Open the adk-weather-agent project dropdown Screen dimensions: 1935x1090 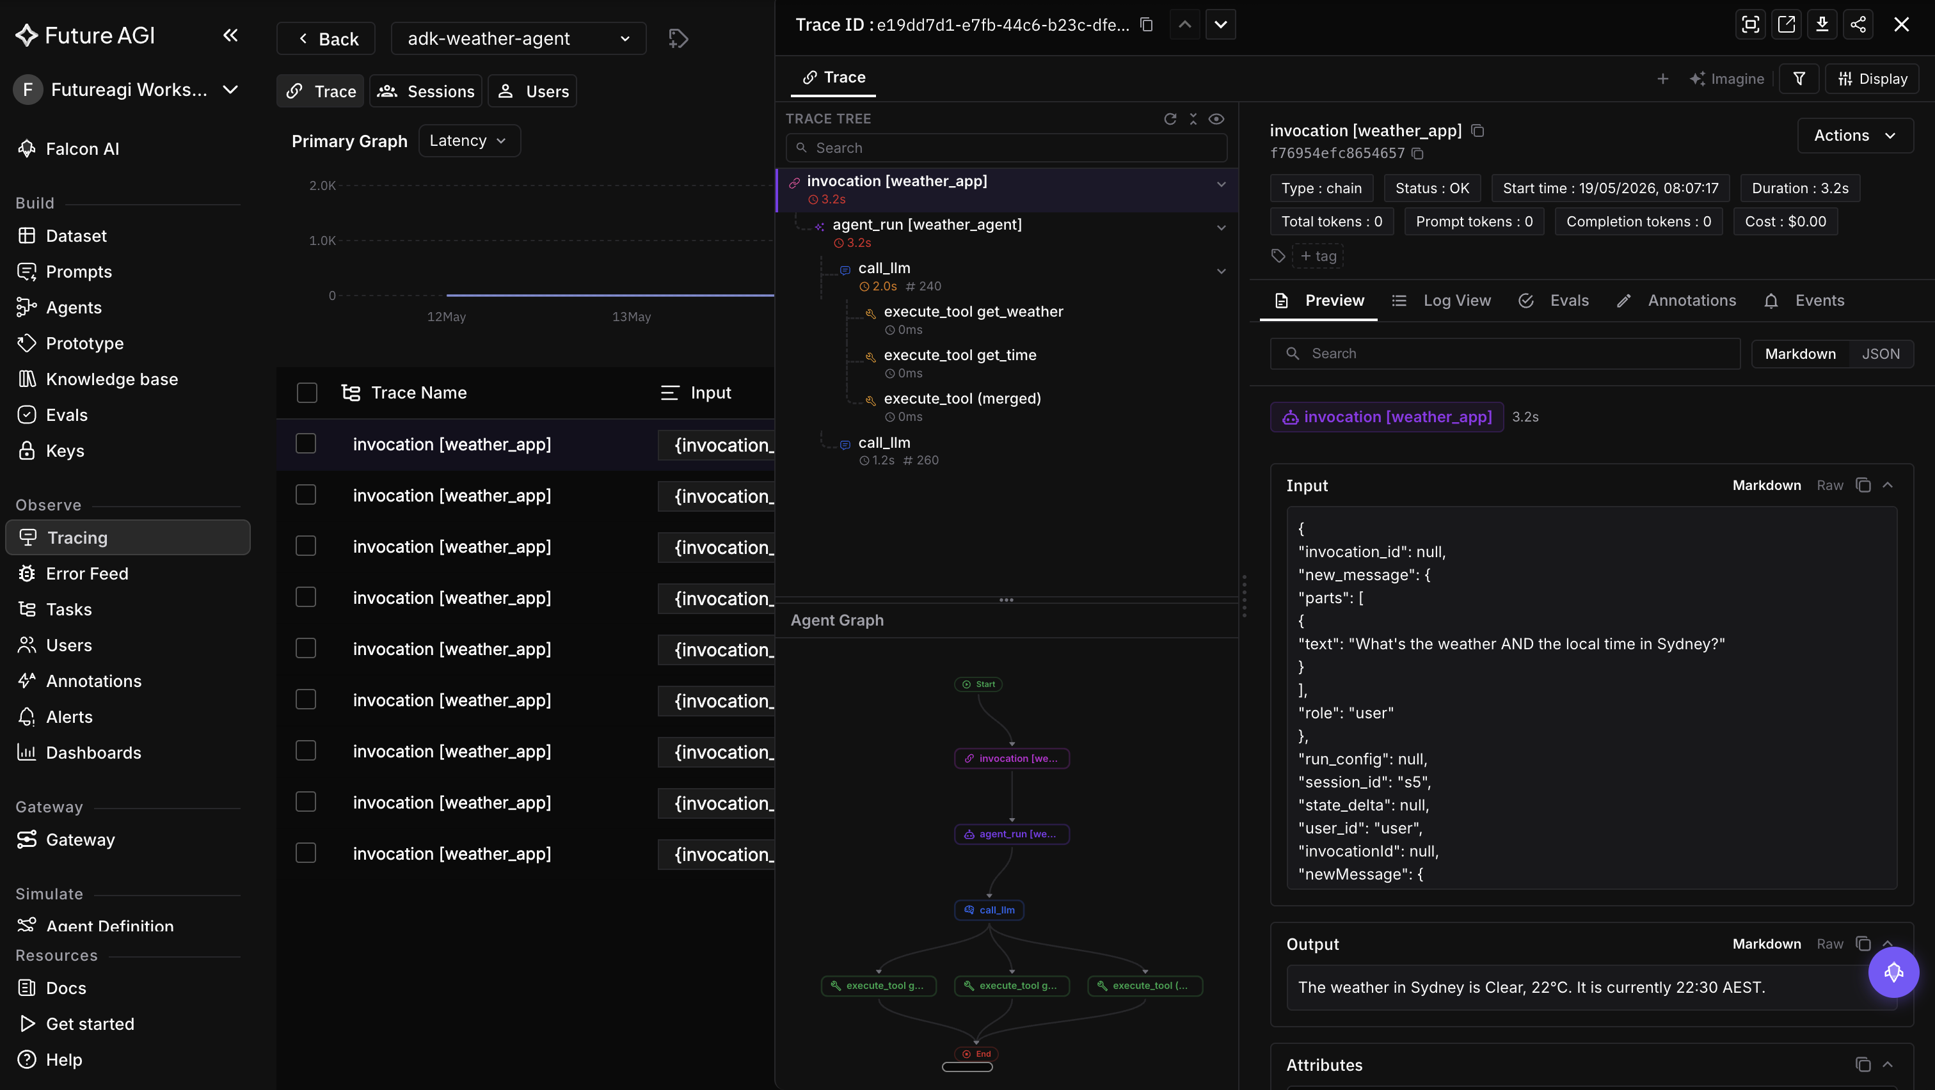pyautogui.click(x=518, y=38)
